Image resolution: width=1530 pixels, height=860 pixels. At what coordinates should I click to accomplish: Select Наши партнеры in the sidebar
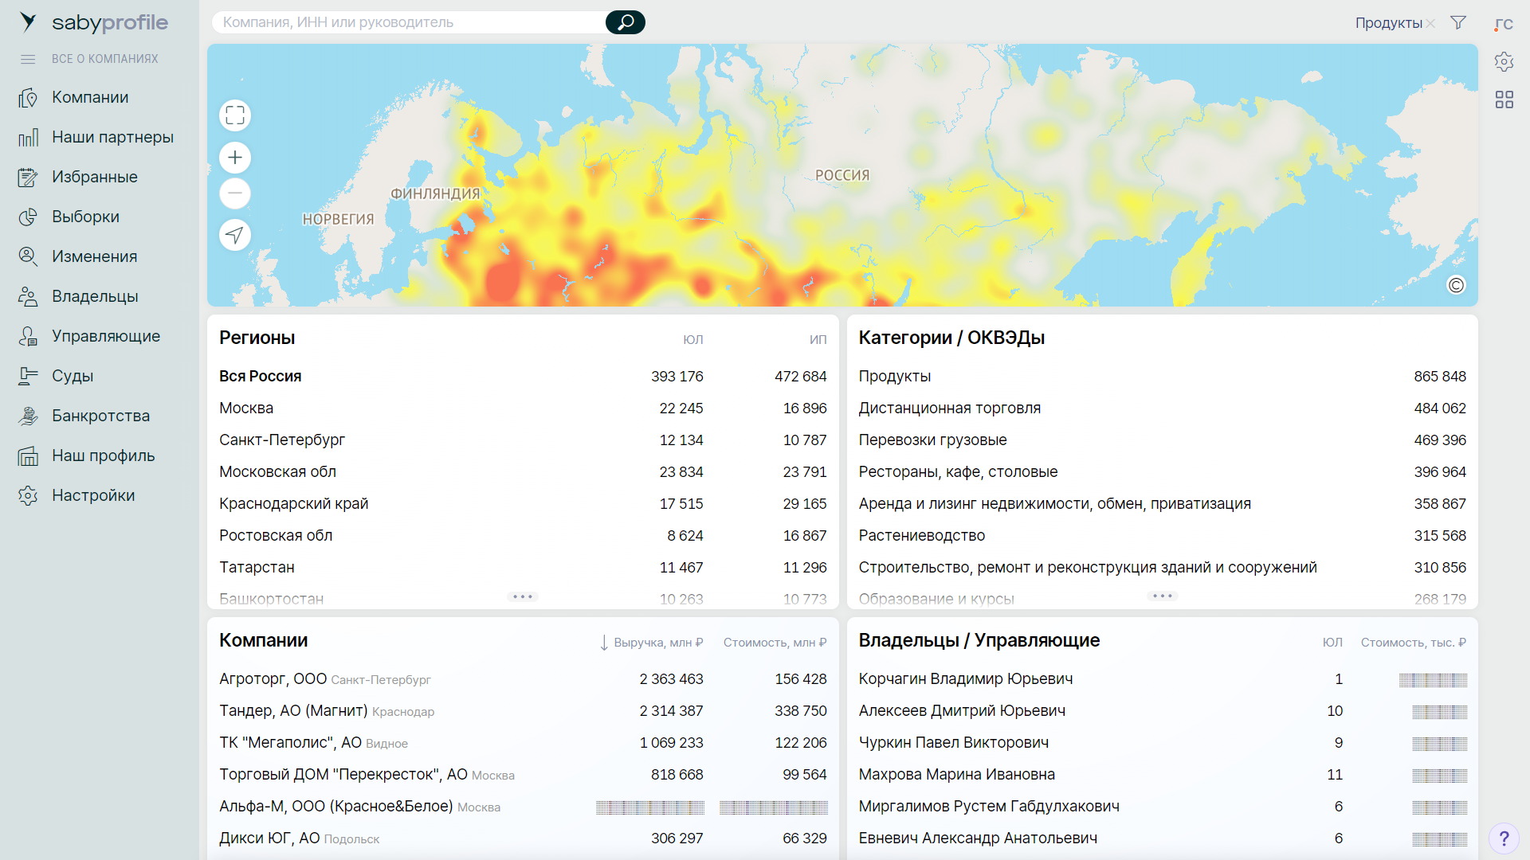(112, 137)
